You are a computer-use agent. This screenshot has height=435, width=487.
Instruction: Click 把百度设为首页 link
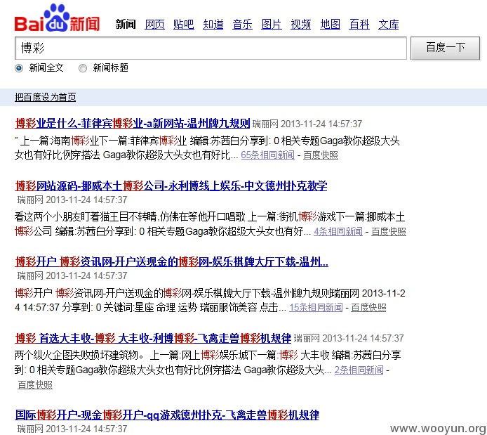(46, 97)
